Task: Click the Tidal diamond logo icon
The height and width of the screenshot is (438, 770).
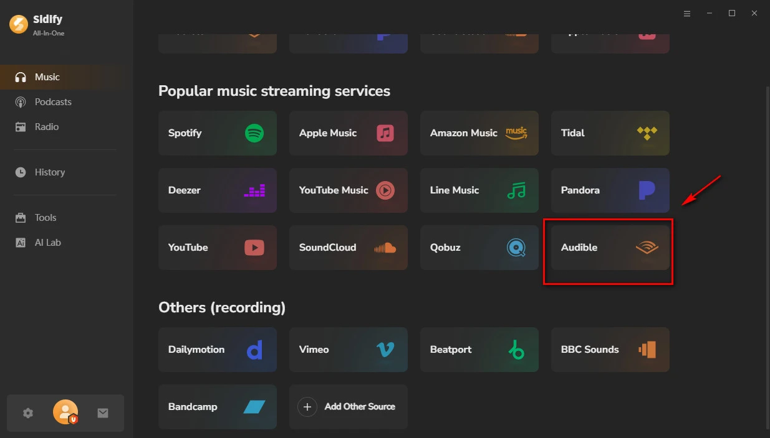Action: [x=647, y=133]
